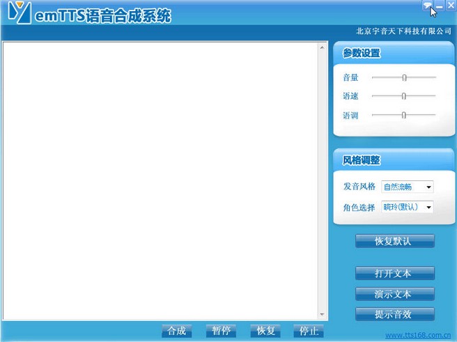Open the dropdown menu icon beside minimize

[x=427, y=6]
